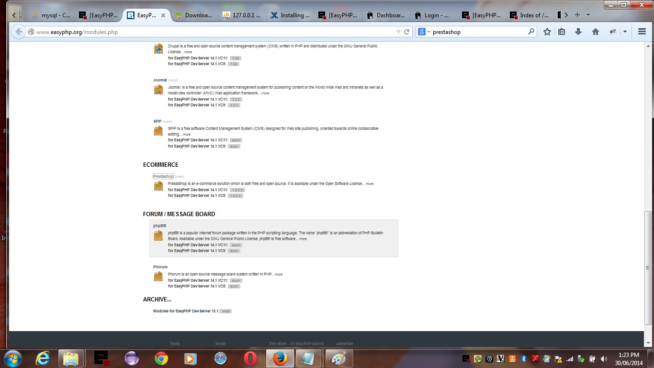Click the tweet link beside Prestashop

(x=180, y=176)
